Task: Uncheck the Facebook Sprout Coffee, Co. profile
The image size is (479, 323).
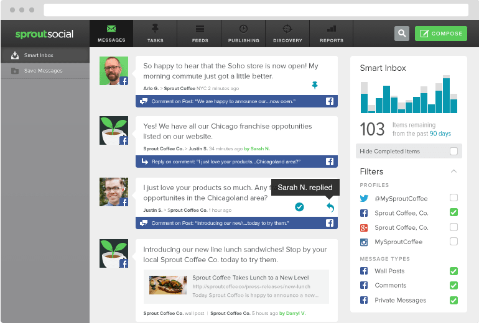Action: coord(453,212)
